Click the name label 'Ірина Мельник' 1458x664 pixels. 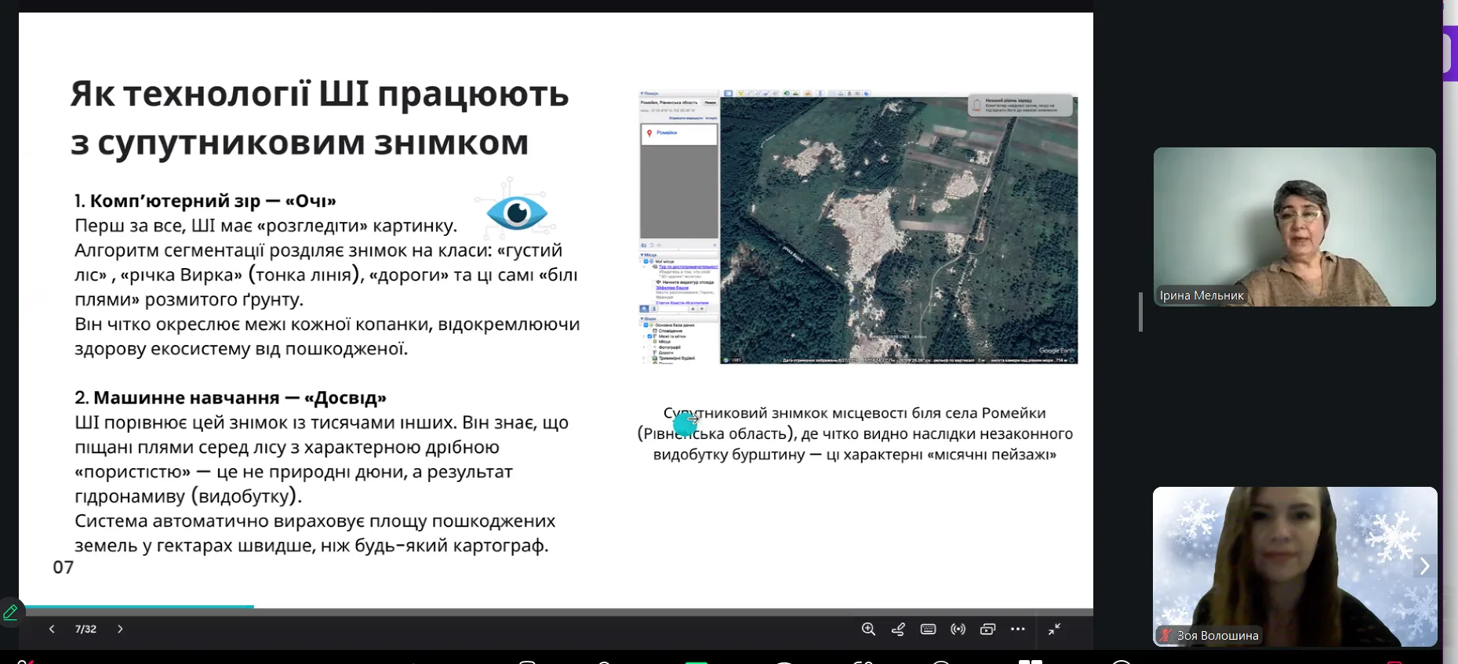pyautogui.click(x=1202, y=296)
